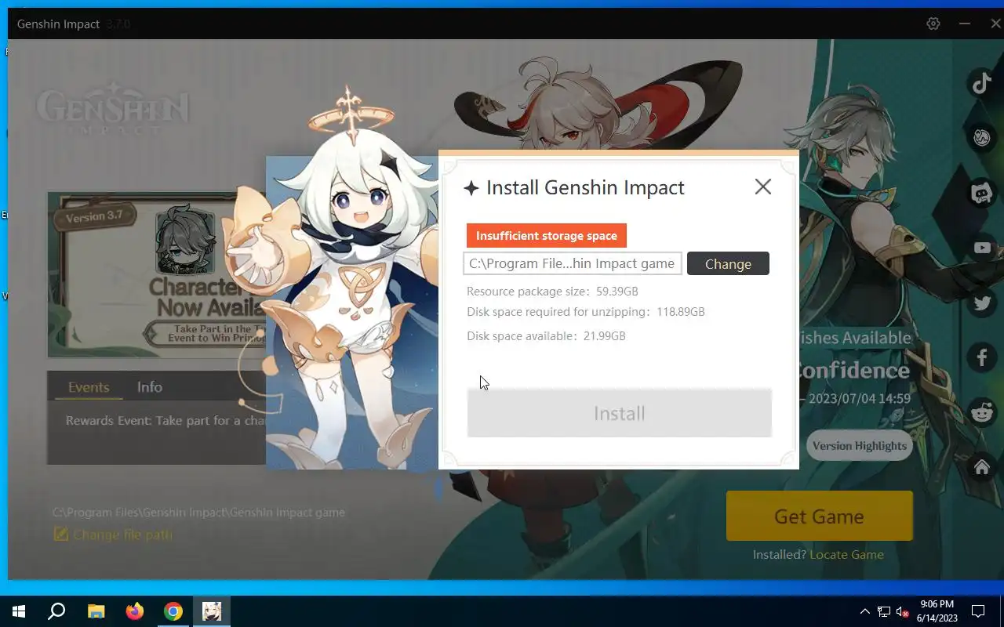Click the Get Game button
This screenshot has width=1004, height=627.
pos(820,516)
